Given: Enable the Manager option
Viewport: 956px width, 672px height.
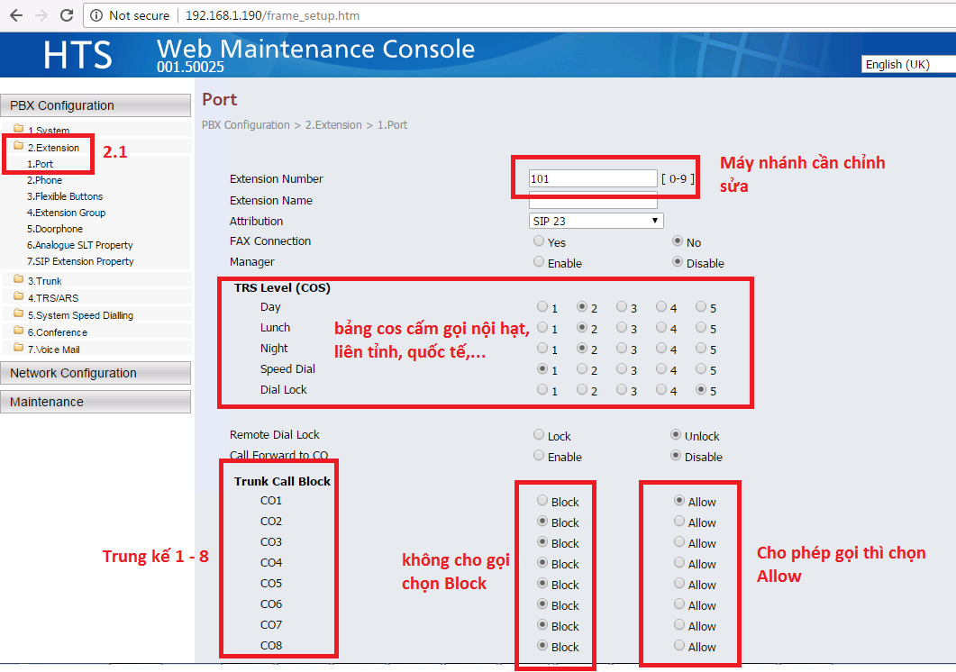Looking at the screenshot, I should [x=539, y=262].
